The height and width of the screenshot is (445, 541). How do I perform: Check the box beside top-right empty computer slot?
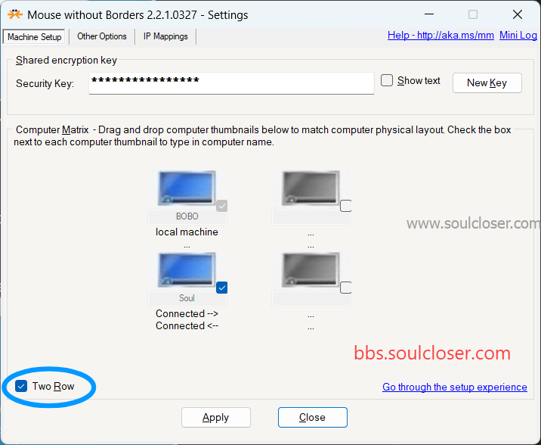(x=346, y=206)
